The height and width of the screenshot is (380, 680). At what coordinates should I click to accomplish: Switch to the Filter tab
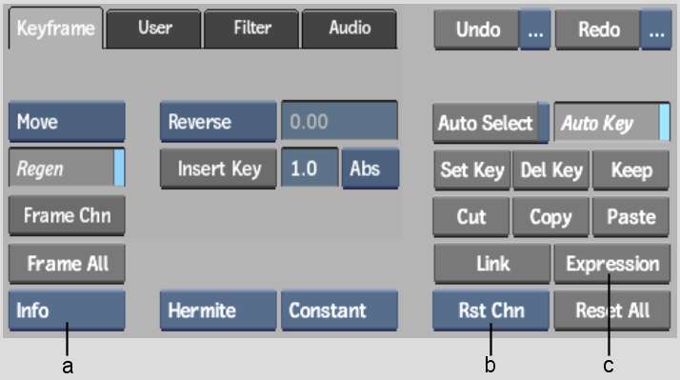(x=251, y=30)
